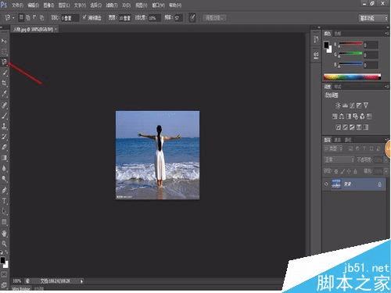Choose Add to Selection mode
The height and width of the screenshot is (293, 391).
tap(28, 17)
